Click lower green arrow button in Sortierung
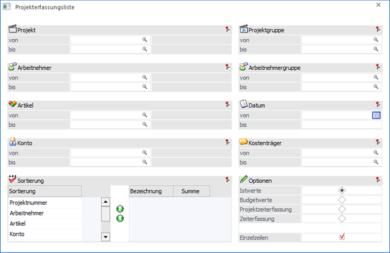 pos(120,218)
